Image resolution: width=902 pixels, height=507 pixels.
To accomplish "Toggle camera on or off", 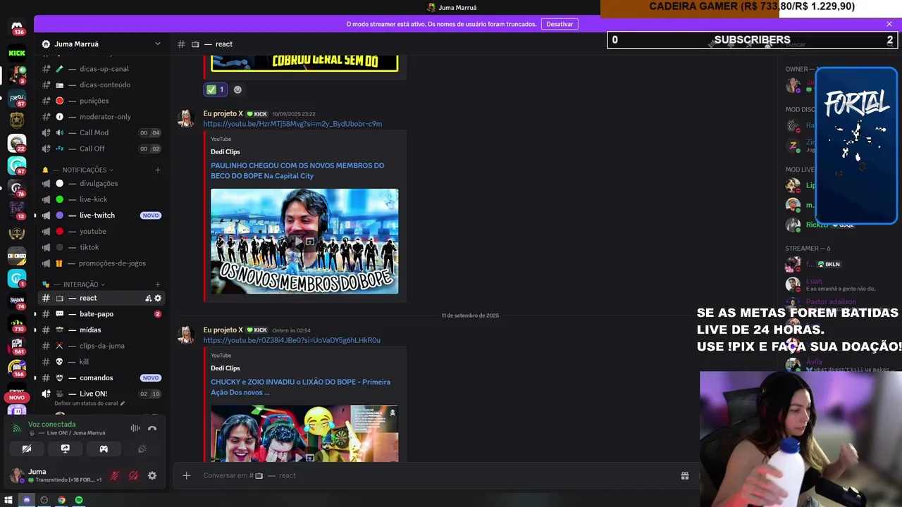I will (27, 449).
